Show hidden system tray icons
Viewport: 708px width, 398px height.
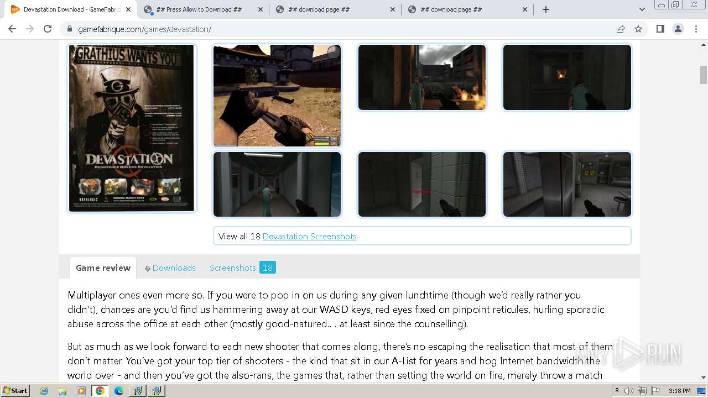click(617, 391)
